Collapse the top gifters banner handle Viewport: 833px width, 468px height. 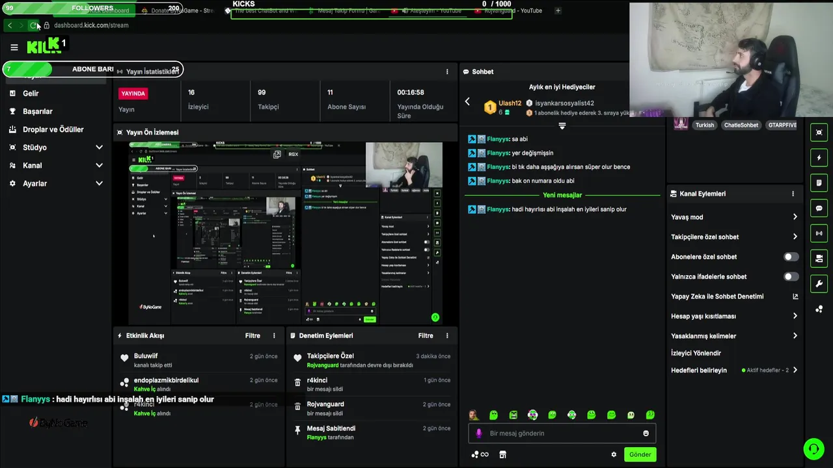click(x=562, y=125)
